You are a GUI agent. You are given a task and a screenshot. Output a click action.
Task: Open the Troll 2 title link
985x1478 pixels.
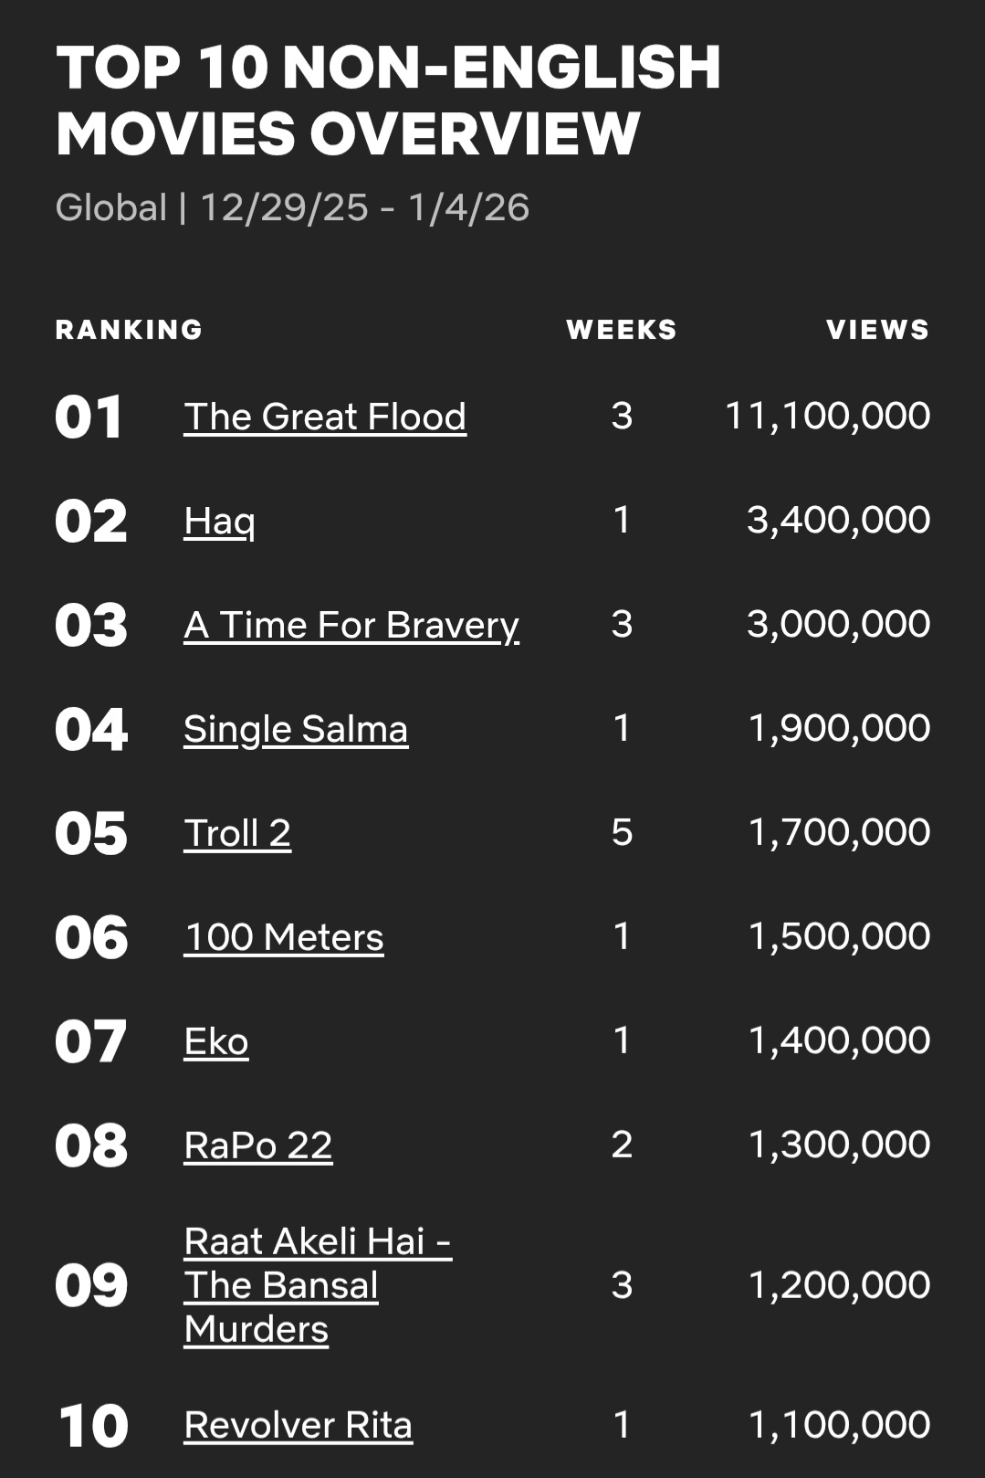[x=237, y=833]
